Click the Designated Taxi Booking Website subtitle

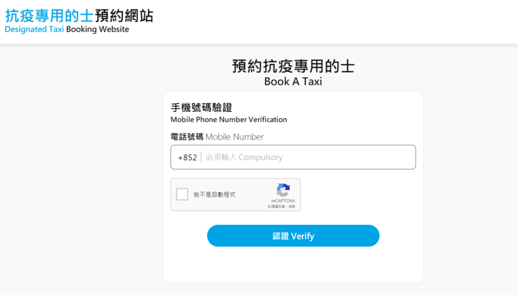click(67, 30)
